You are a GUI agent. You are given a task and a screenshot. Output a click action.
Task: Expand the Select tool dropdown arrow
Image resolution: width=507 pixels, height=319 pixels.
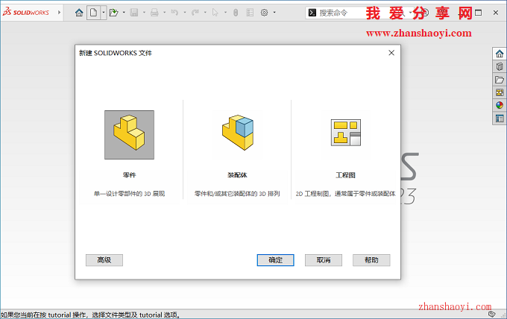click(225, 13)
